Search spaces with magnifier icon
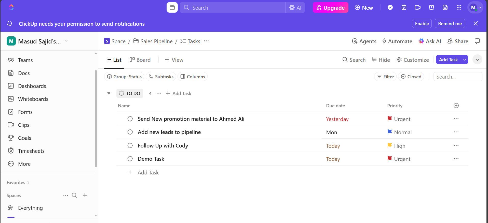This screenshot has height=223, width=488. tap(74, 195)
